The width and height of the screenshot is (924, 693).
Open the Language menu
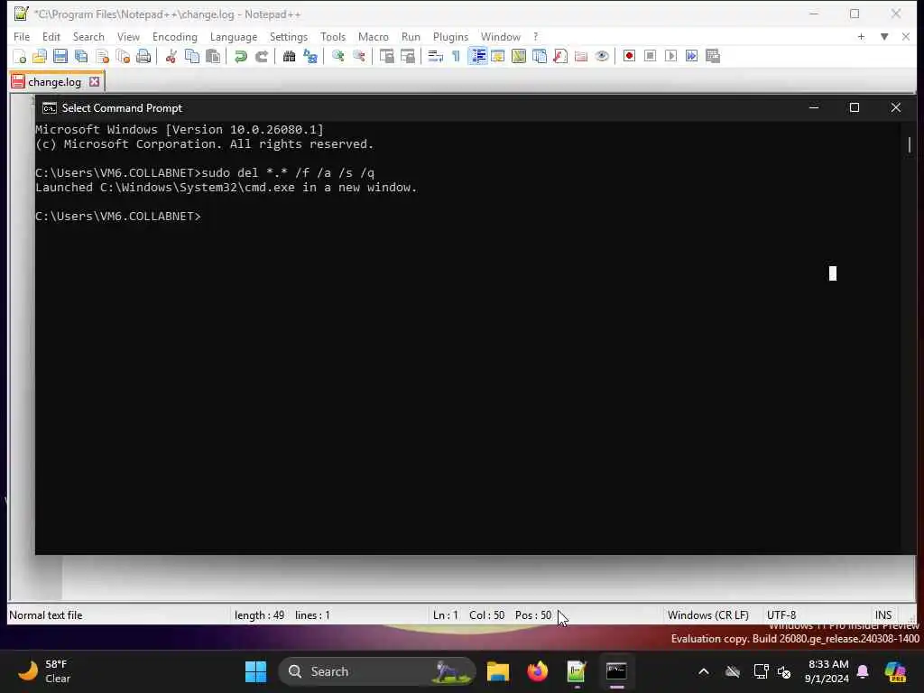point(234,36)
